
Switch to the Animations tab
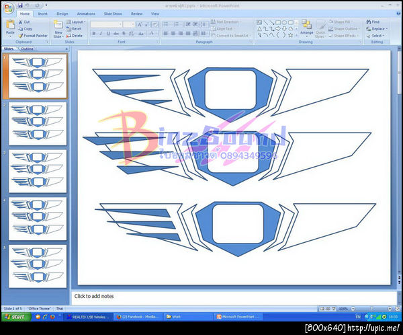86,14
